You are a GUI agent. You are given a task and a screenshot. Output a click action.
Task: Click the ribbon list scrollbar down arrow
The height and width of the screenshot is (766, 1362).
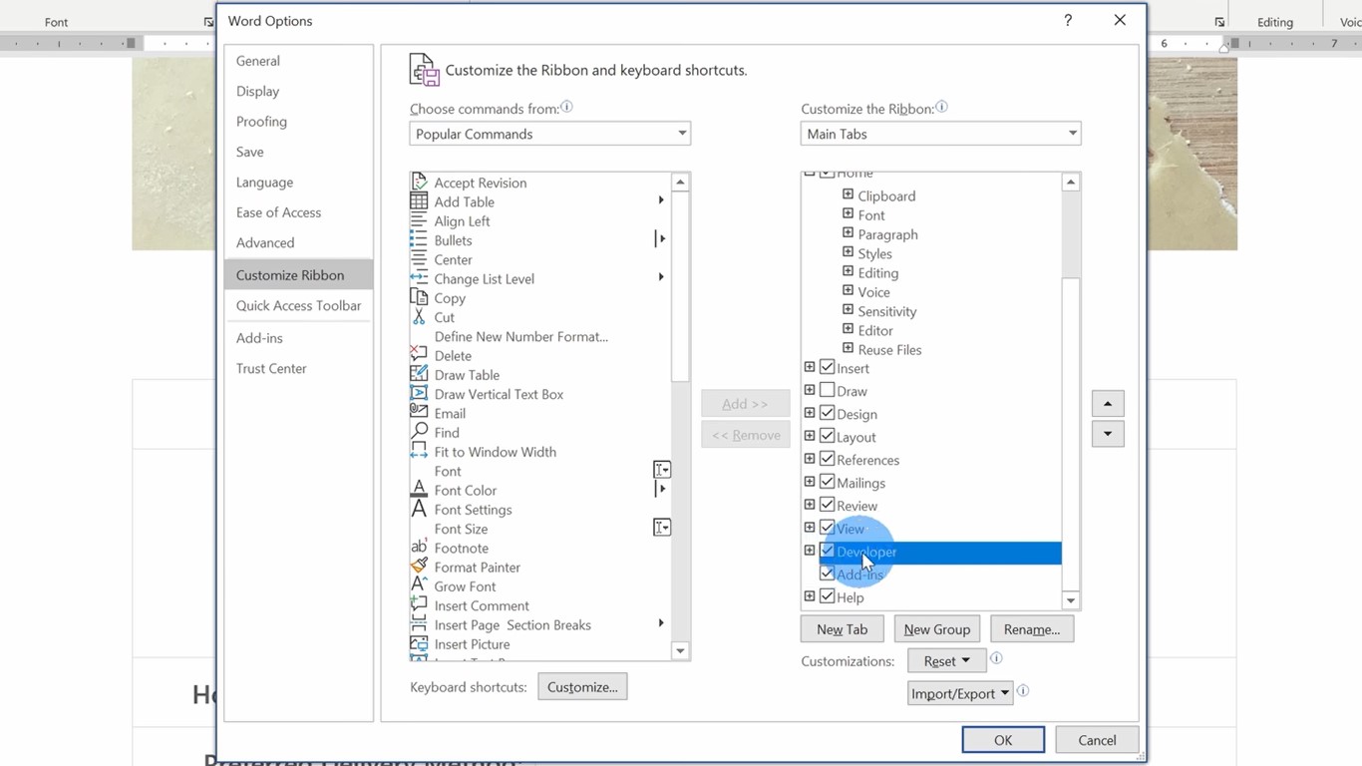tap(1070, 599)
